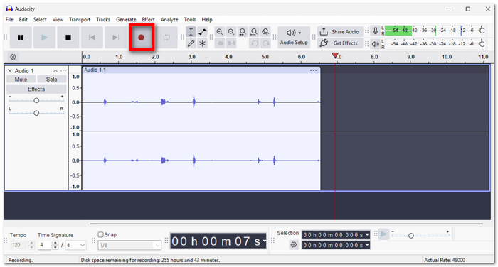The height and width of the screenshot is (267, 498).
Task: Select the Multi-tool asterisk icon
Action: (202, 43)
